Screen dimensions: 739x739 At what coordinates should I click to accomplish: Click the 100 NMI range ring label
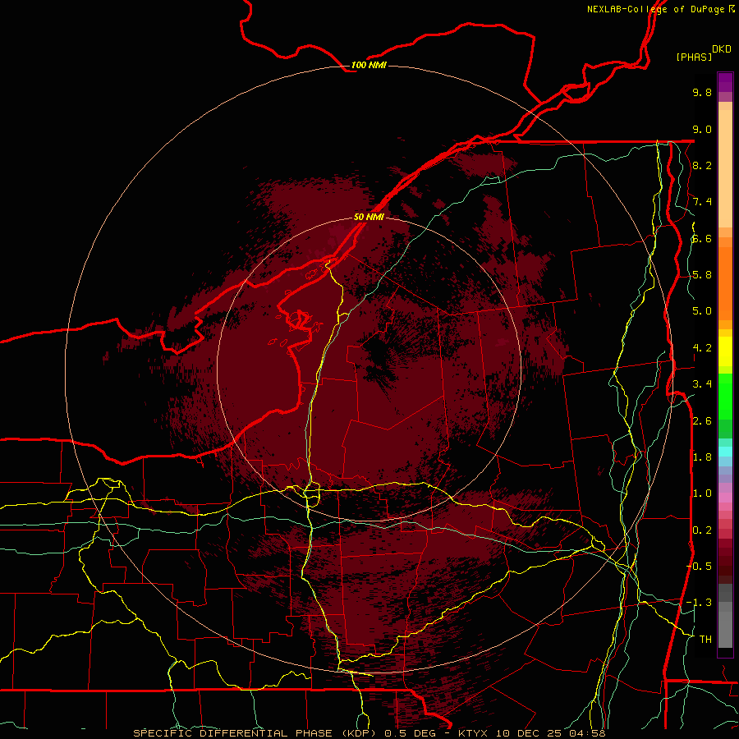(x=369, y=65)
